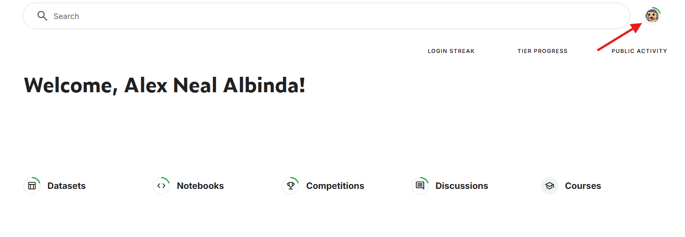This screenshot has width=685, height=237.
Task: Click the Courses graduation cap icon
Action: (550, 186)
